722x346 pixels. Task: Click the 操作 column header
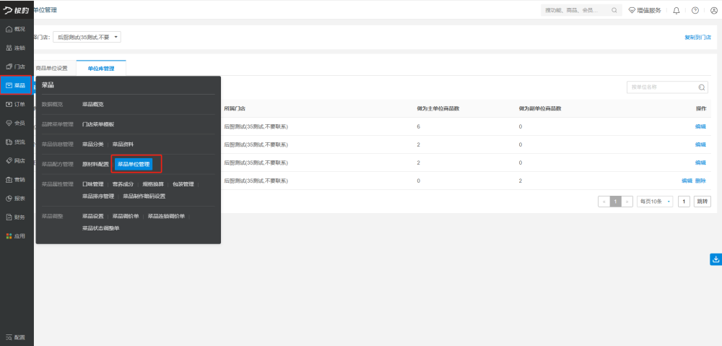(701, 109)
